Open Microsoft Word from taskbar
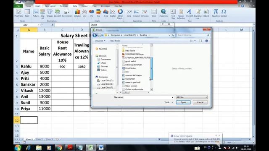This screenshot has height=151, width=269. (x=101, y=148)
